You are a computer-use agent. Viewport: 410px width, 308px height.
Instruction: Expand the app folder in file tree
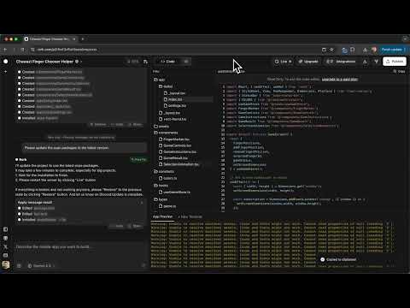point(160,80)
